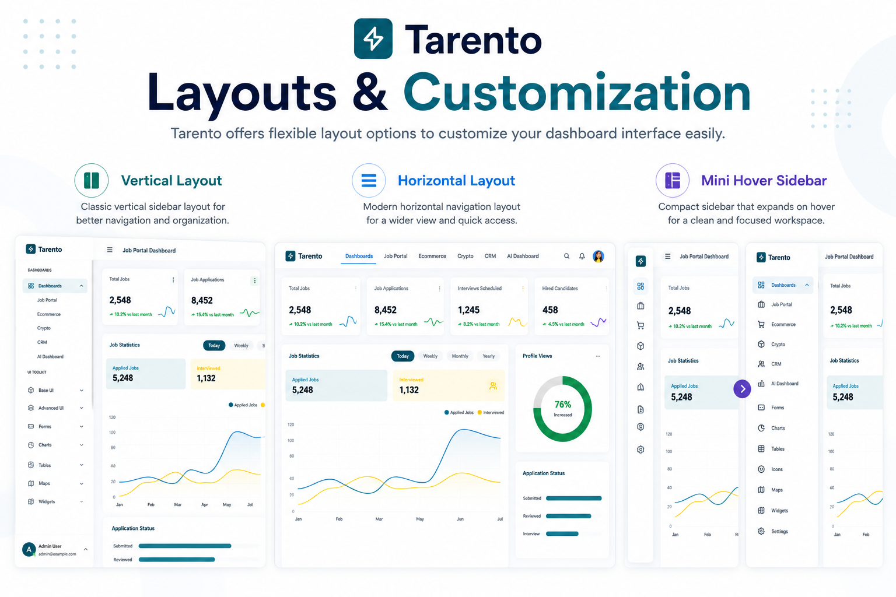Toggle Interviewed legend in horizontal layout chart
The width and height of the screenshot is (896, 597).
pyautogui.click(x=491, y=412)
